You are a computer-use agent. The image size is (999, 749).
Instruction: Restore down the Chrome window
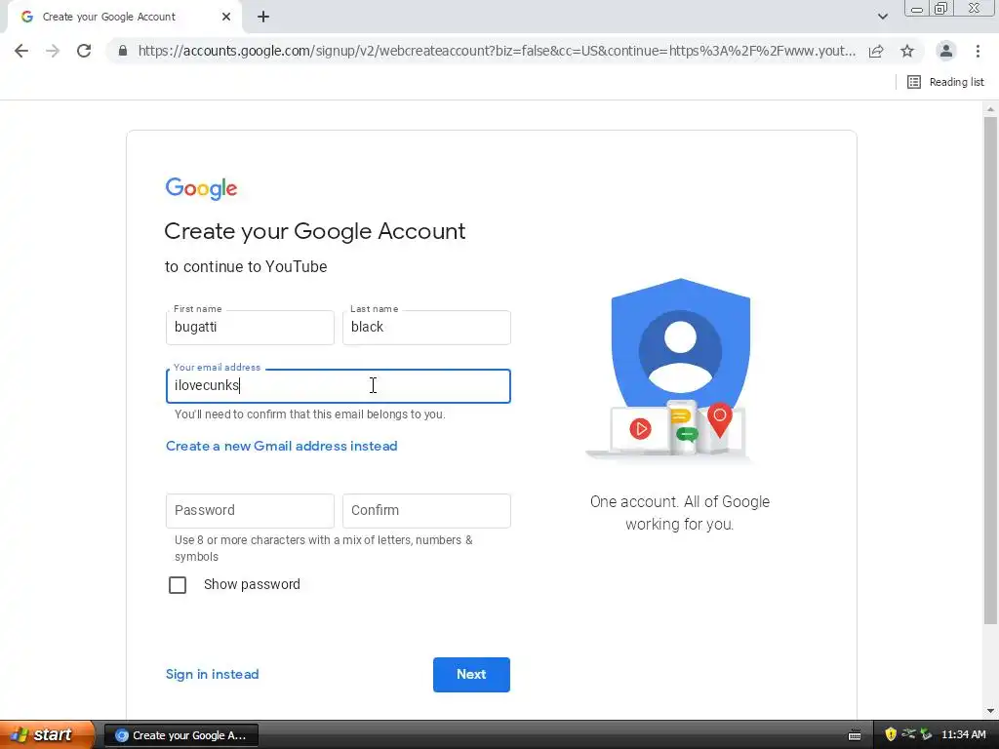click(941, 8)
